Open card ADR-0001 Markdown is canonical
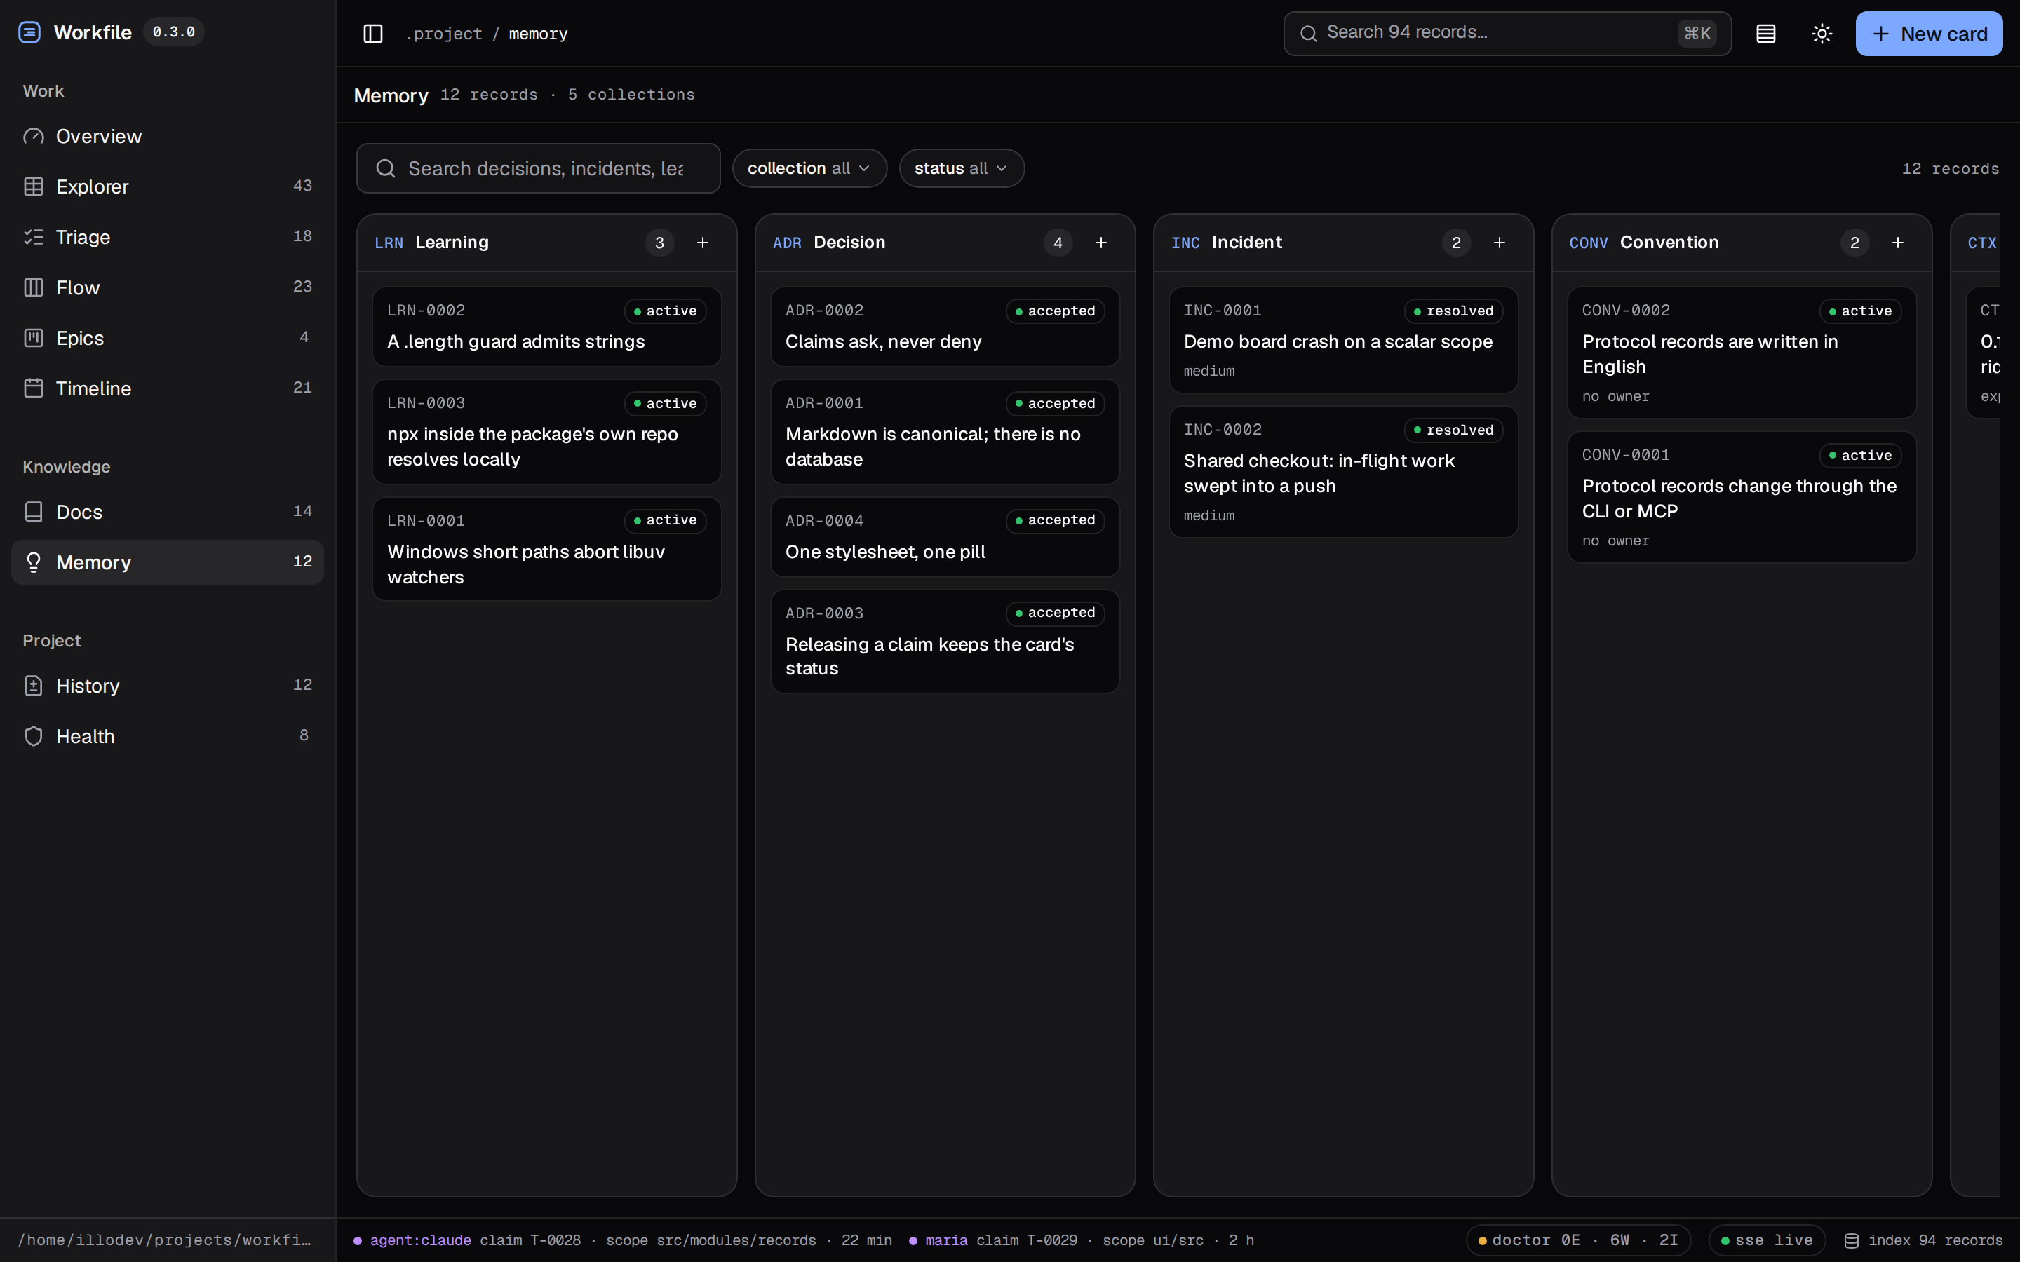This screenshot has width=2020, height=1262. (x=945, y=431)
